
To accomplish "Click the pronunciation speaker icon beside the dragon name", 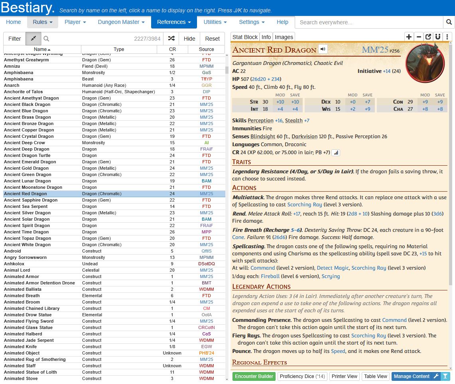I will click(x=323, y=49).
